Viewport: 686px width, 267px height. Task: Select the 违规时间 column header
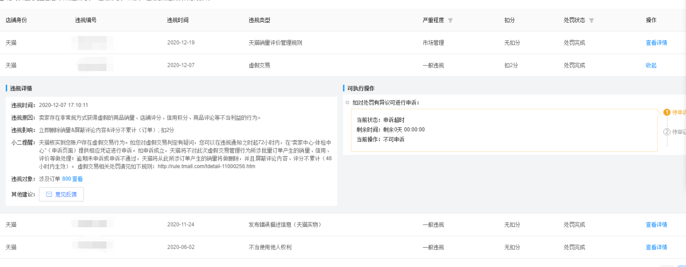(x=178, y=20)
